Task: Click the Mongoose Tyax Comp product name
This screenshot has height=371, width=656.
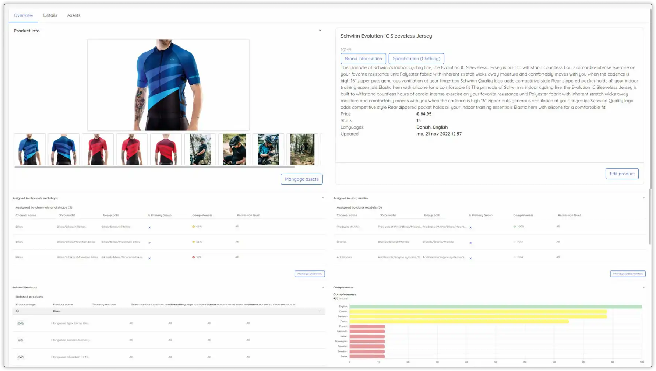Action: tap(70, 323)
